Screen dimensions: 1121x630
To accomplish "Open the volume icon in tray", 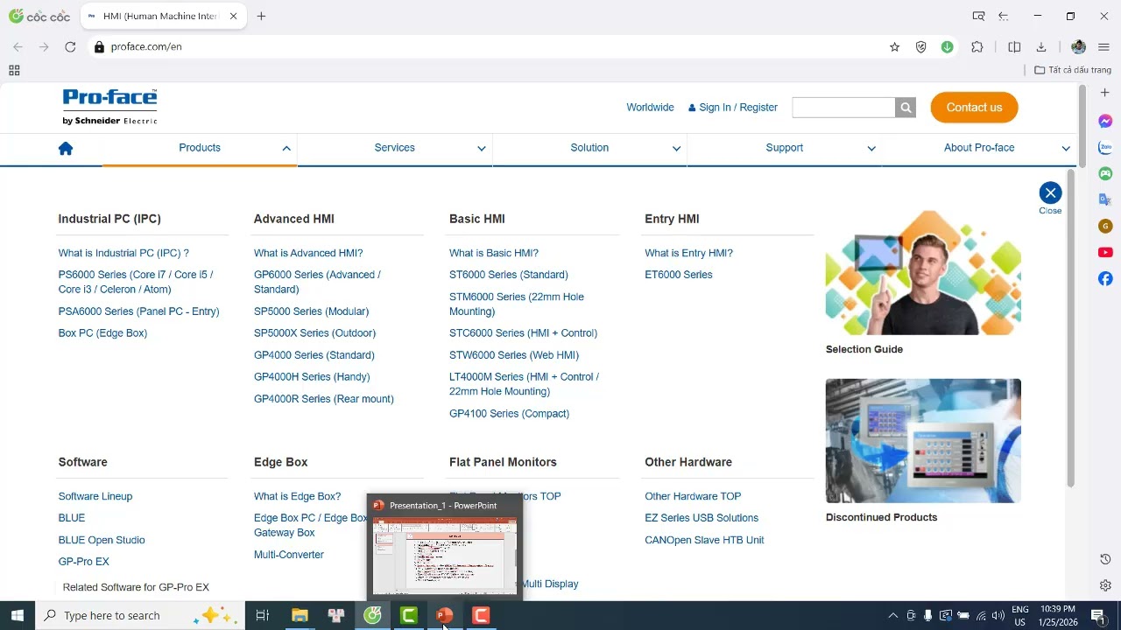I will [998, 615].
